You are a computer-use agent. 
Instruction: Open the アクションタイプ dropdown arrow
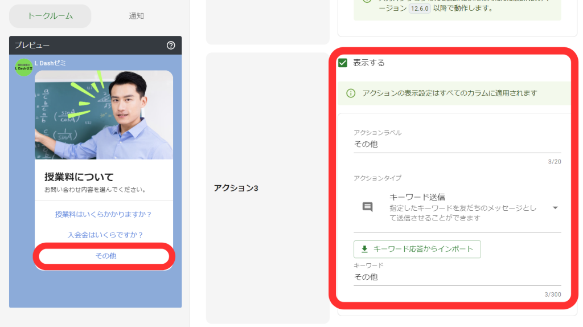(555, 207)
